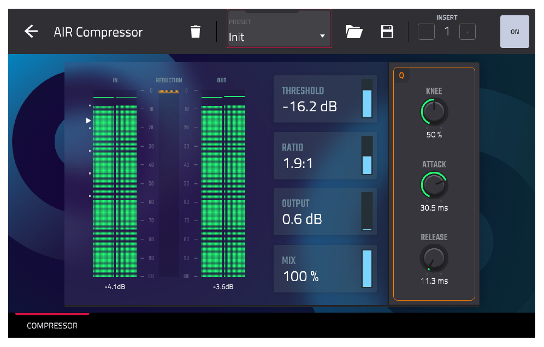This screenshot has width=544, height=347.
Task: Click the Threshold slider bar
Action: pos(366,99)
